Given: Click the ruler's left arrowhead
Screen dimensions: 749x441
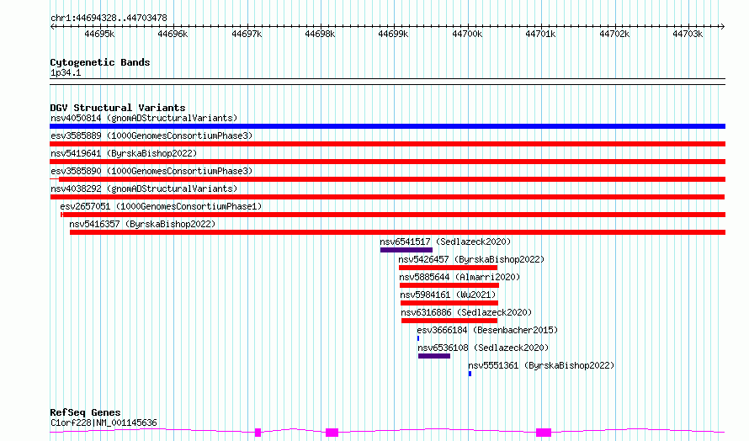Looking at the screenshot, I should point(52,26).
